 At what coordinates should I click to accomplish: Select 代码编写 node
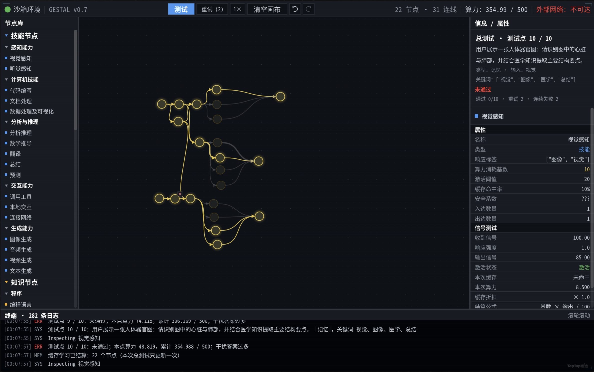click(20, 91)
